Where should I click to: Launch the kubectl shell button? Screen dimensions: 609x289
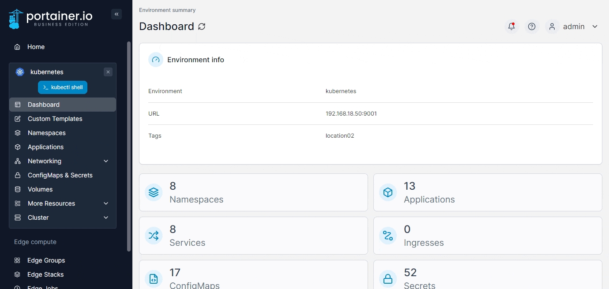pos(63,87)
